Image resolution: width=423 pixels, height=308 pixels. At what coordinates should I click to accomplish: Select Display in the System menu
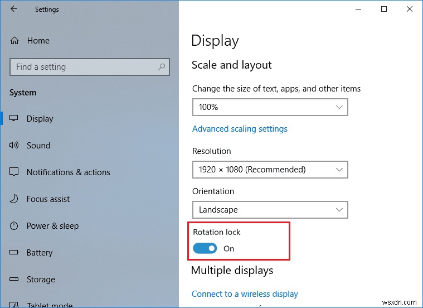click(40, 119)
